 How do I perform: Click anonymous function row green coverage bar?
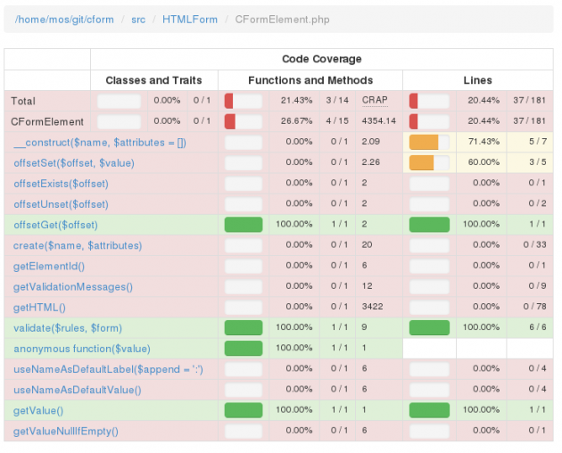tap(244, 349)
